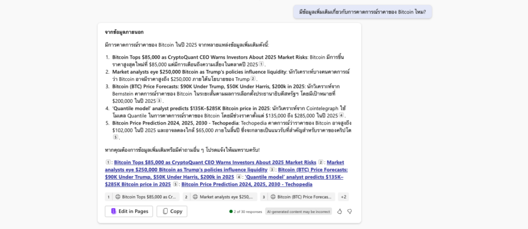
Task: Click citation marker 4 after $285,000 ในปี 2025
Action: click(341, 115)
